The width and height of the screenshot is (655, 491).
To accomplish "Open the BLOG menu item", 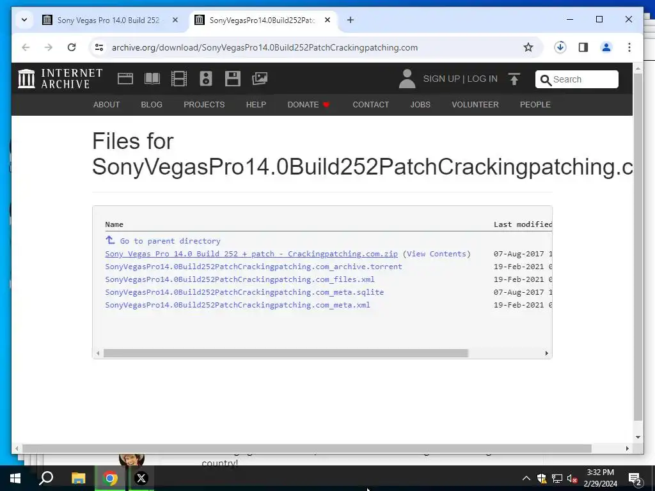I will tap(152, 104).
